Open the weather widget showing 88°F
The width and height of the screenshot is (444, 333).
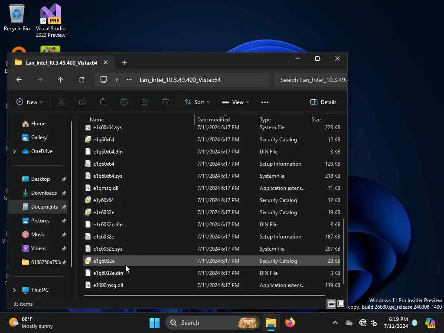(31, 323)
